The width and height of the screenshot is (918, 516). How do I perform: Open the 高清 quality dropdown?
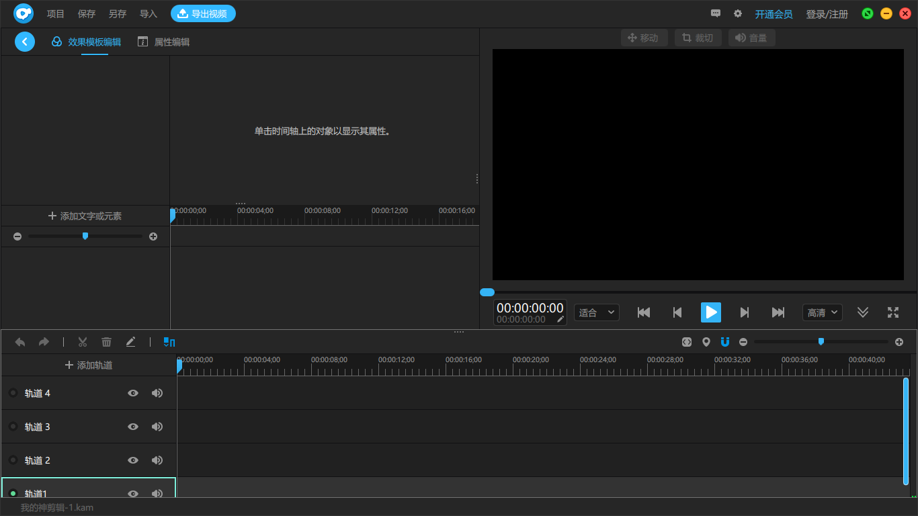tap(823, 312)
